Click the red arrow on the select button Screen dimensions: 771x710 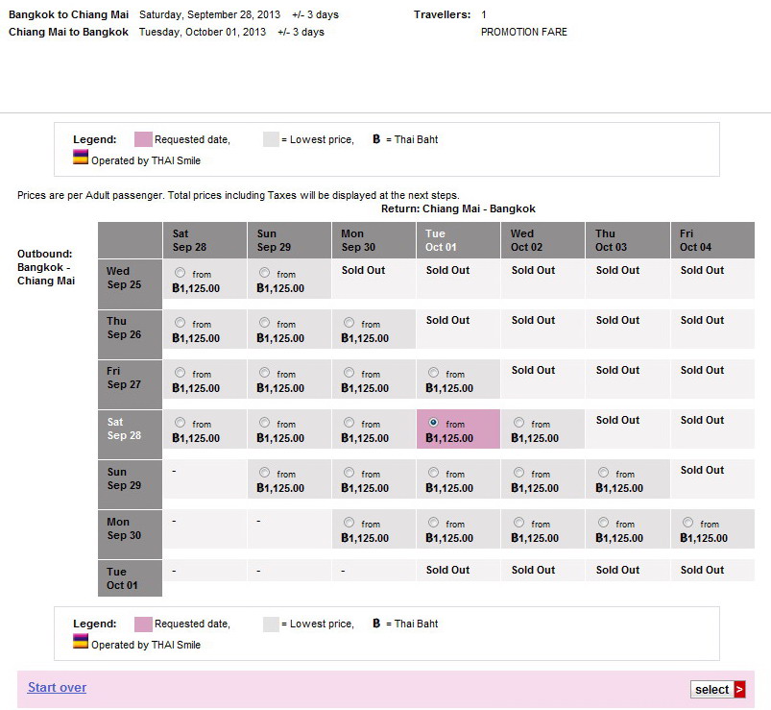click(739, 689)
